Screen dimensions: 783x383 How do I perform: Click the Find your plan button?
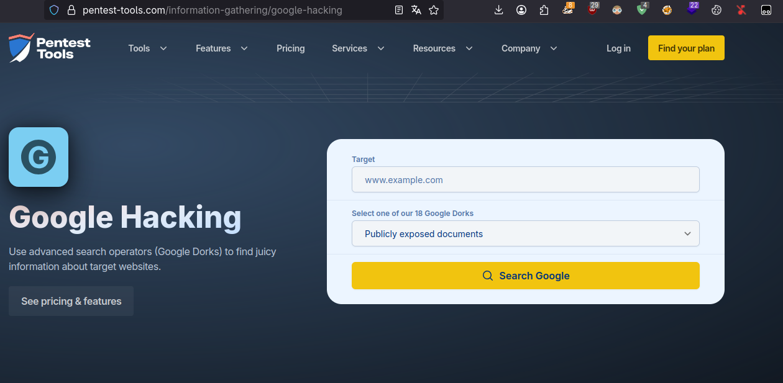click(686, 48)
